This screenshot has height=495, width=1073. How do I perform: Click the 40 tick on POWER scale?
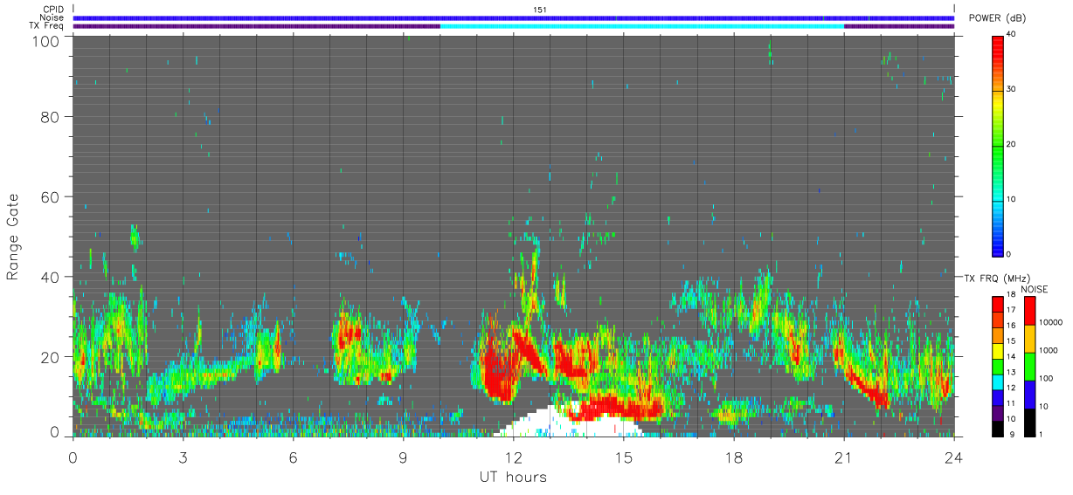pos(1012,35)
